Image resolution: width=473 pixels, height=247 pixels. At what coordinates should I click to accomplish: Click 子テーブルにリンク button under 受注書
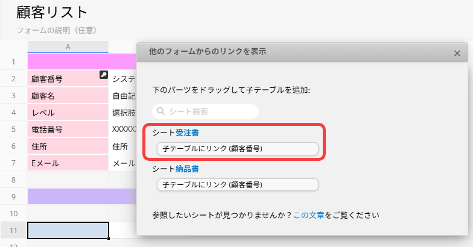click(237, 149)
